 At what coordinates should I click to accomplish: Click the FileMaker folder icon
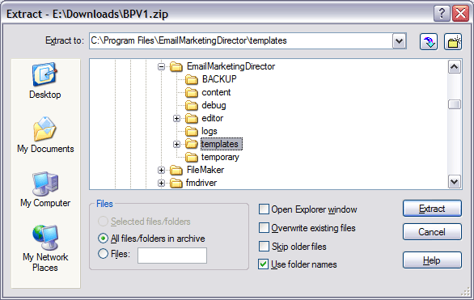pos(176,170)
